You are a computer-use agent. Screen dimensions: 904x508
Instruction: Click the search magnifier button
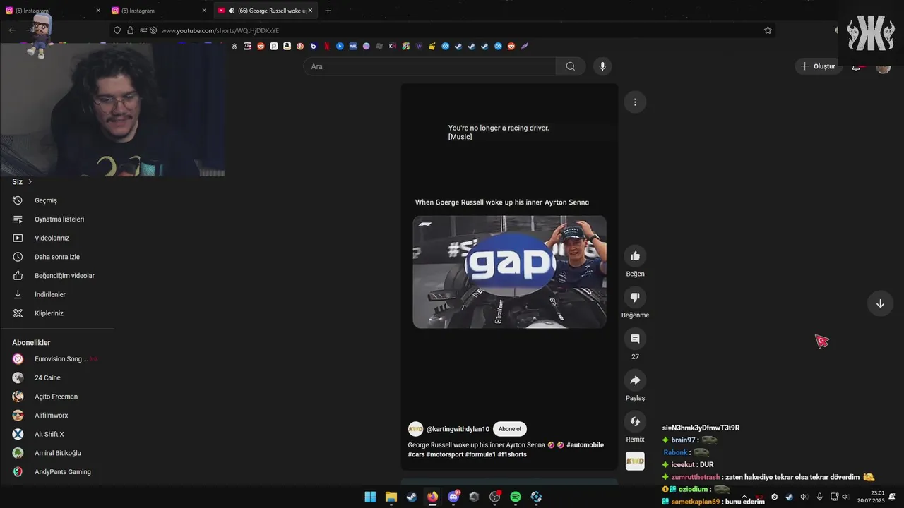tap(570, 66)
